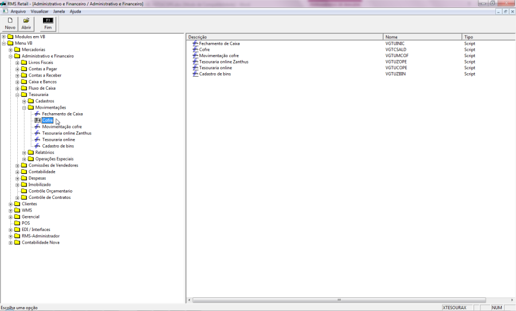Expand the Livros Fiscais folder
Screen dimensions: 516x311
pos(17,63)
